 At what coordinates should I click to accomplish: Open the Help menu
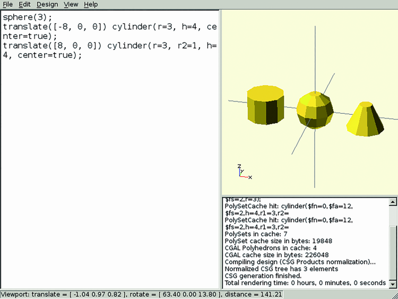point(91,4)
